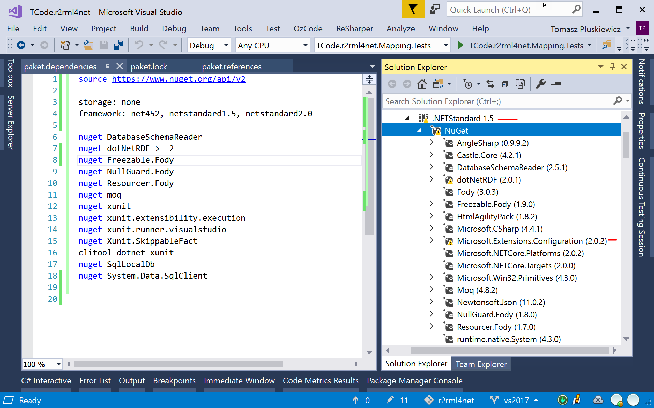Expand the AngleSharp (0.9.9.2) package
The width and height of the screenshot is (654, 408).
pyautogui.click(x=431, y=142)
